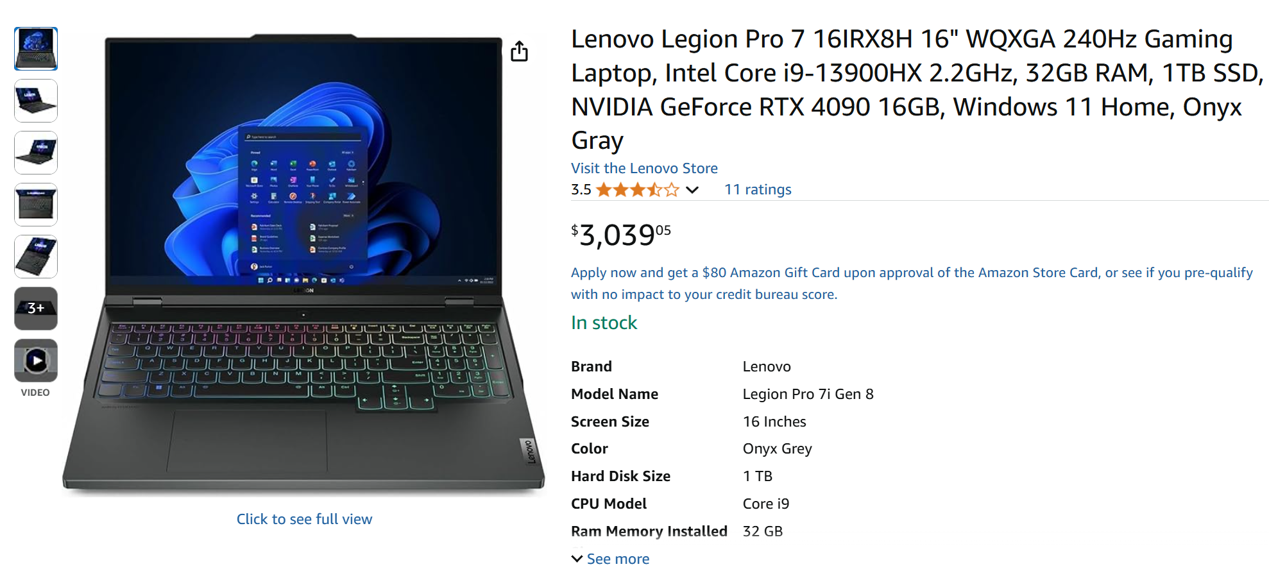Click the 3.5 star rating icons
The width and height of the screenshot is (1269, 569).
coord(637,190)
